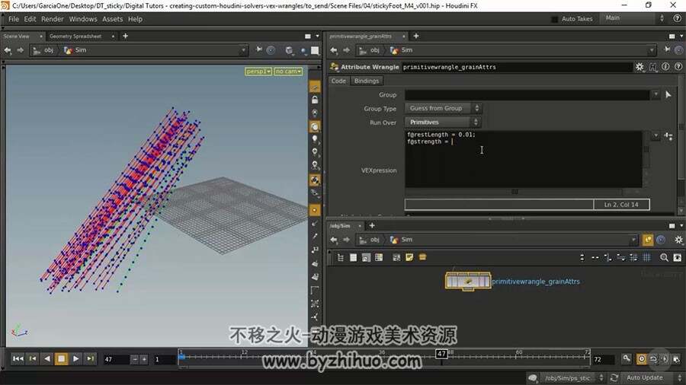Open the network editor gear settings

click(678, 240)
